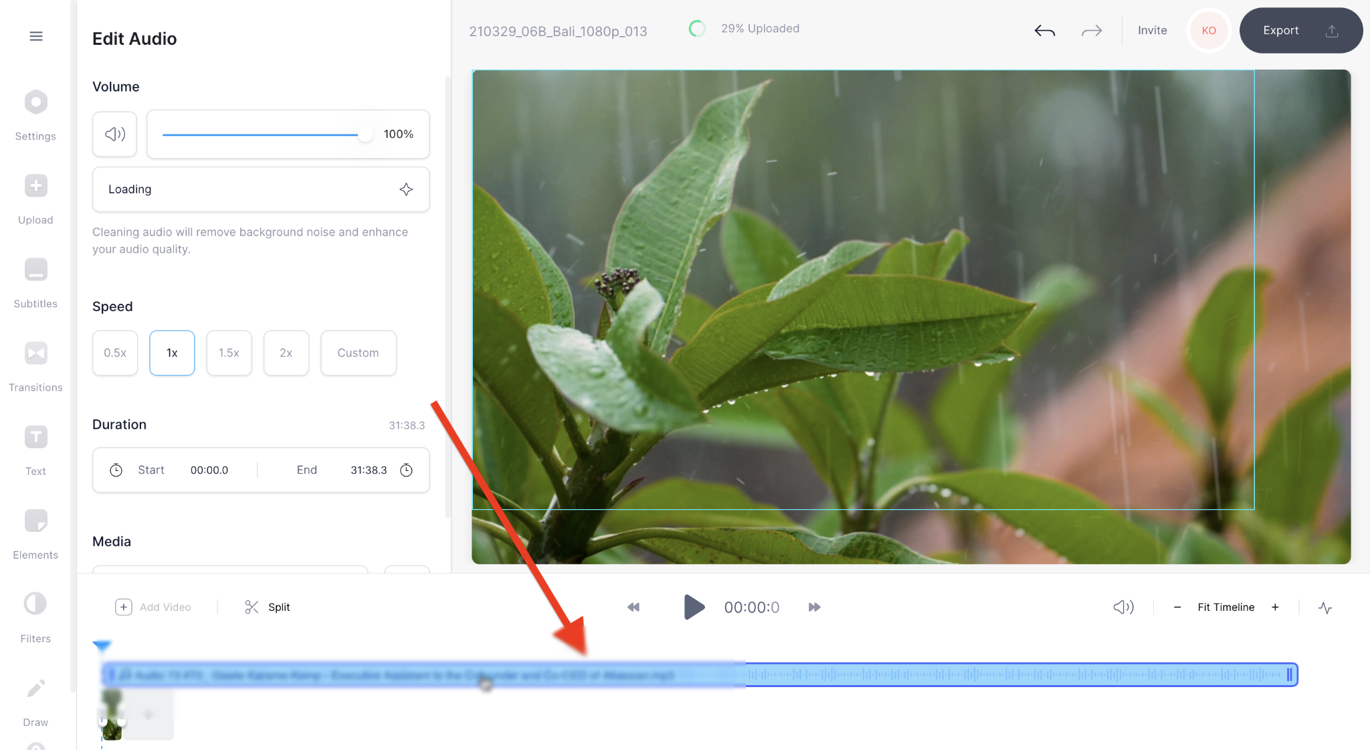Viewport: 1370px width, 750px height.
Task: Select the Draw tool
Action: pyautogui.click(x=35, y=701)
